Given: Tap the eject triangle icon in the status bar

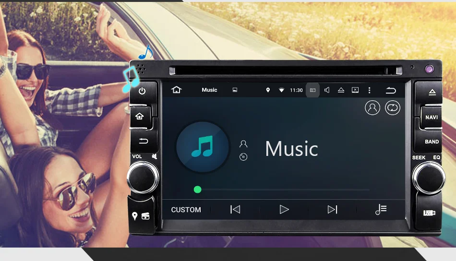Looking at the screenshot, I should point(341,90).
